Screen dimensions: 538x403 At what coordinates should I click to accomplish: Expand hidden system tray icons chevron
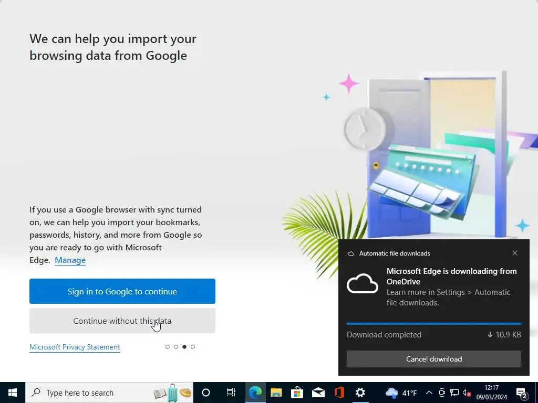(x=429, y=393)
